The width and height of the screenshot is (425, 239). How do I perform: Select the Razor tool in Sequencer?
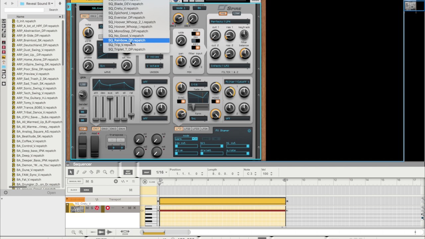click(91, 172)
